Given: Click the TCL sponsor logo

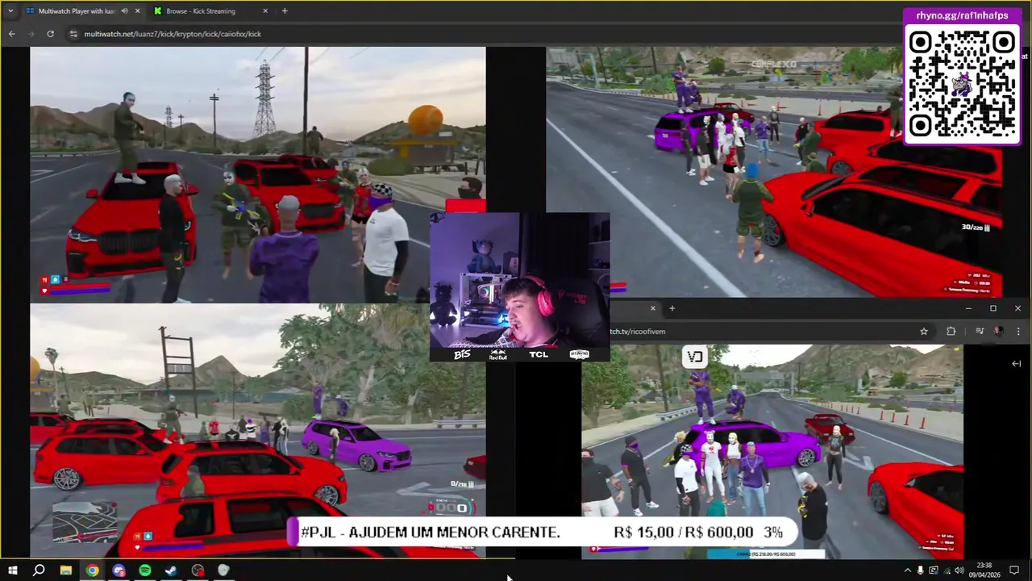Looking at the screenshot, I should pos(539,354).
